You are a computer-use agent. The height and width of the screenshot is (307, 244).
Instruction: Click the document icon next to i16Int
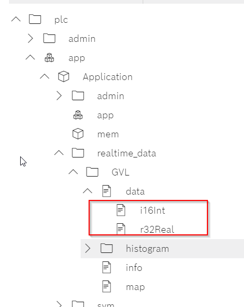(121, 210)
